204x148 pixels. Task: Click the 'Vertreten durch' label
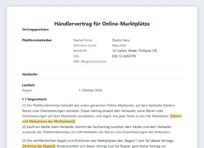pyautogui.click(x=85, y=45)
